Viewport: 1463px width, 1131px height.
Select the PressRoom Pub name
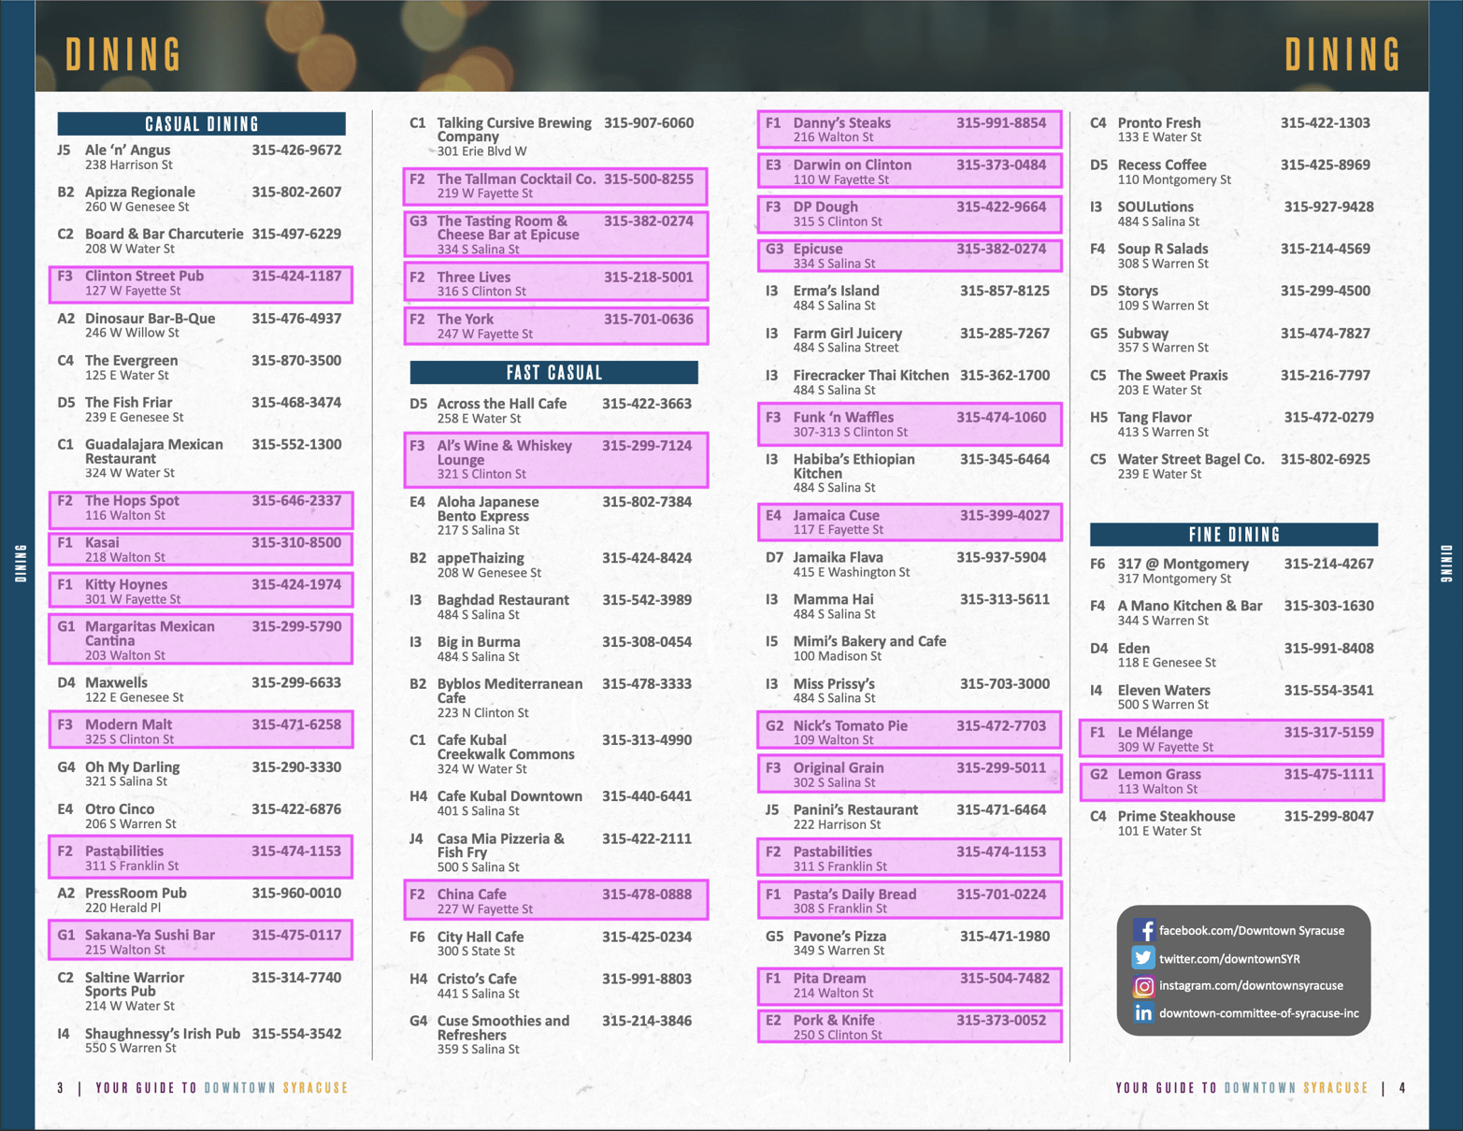[x=136, y=893]
